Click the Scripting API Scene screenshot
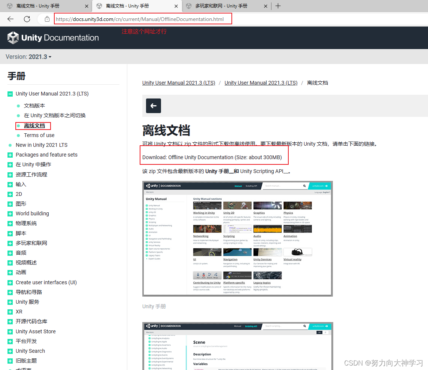Viewport: 428px width, 370px height. 237,346
